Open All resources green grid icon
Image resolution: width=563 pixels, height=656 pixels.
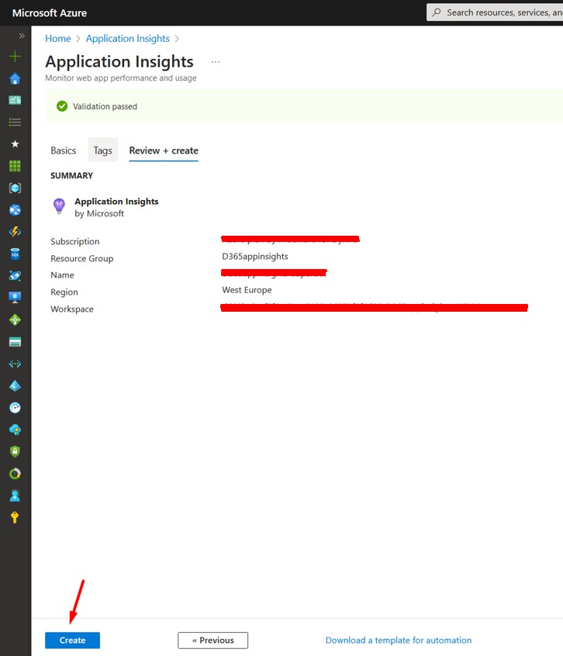[15, 166]
